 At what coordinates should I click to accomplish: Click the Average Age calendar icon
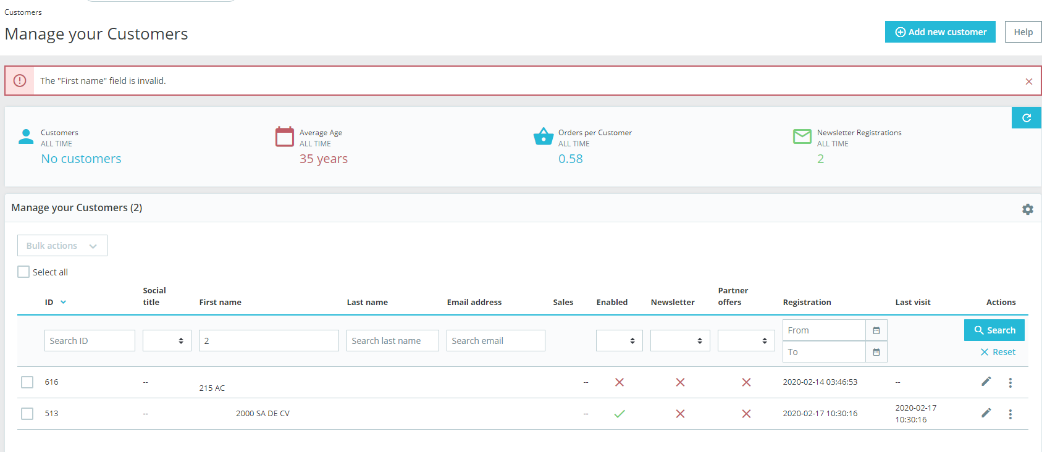[285, 136]
